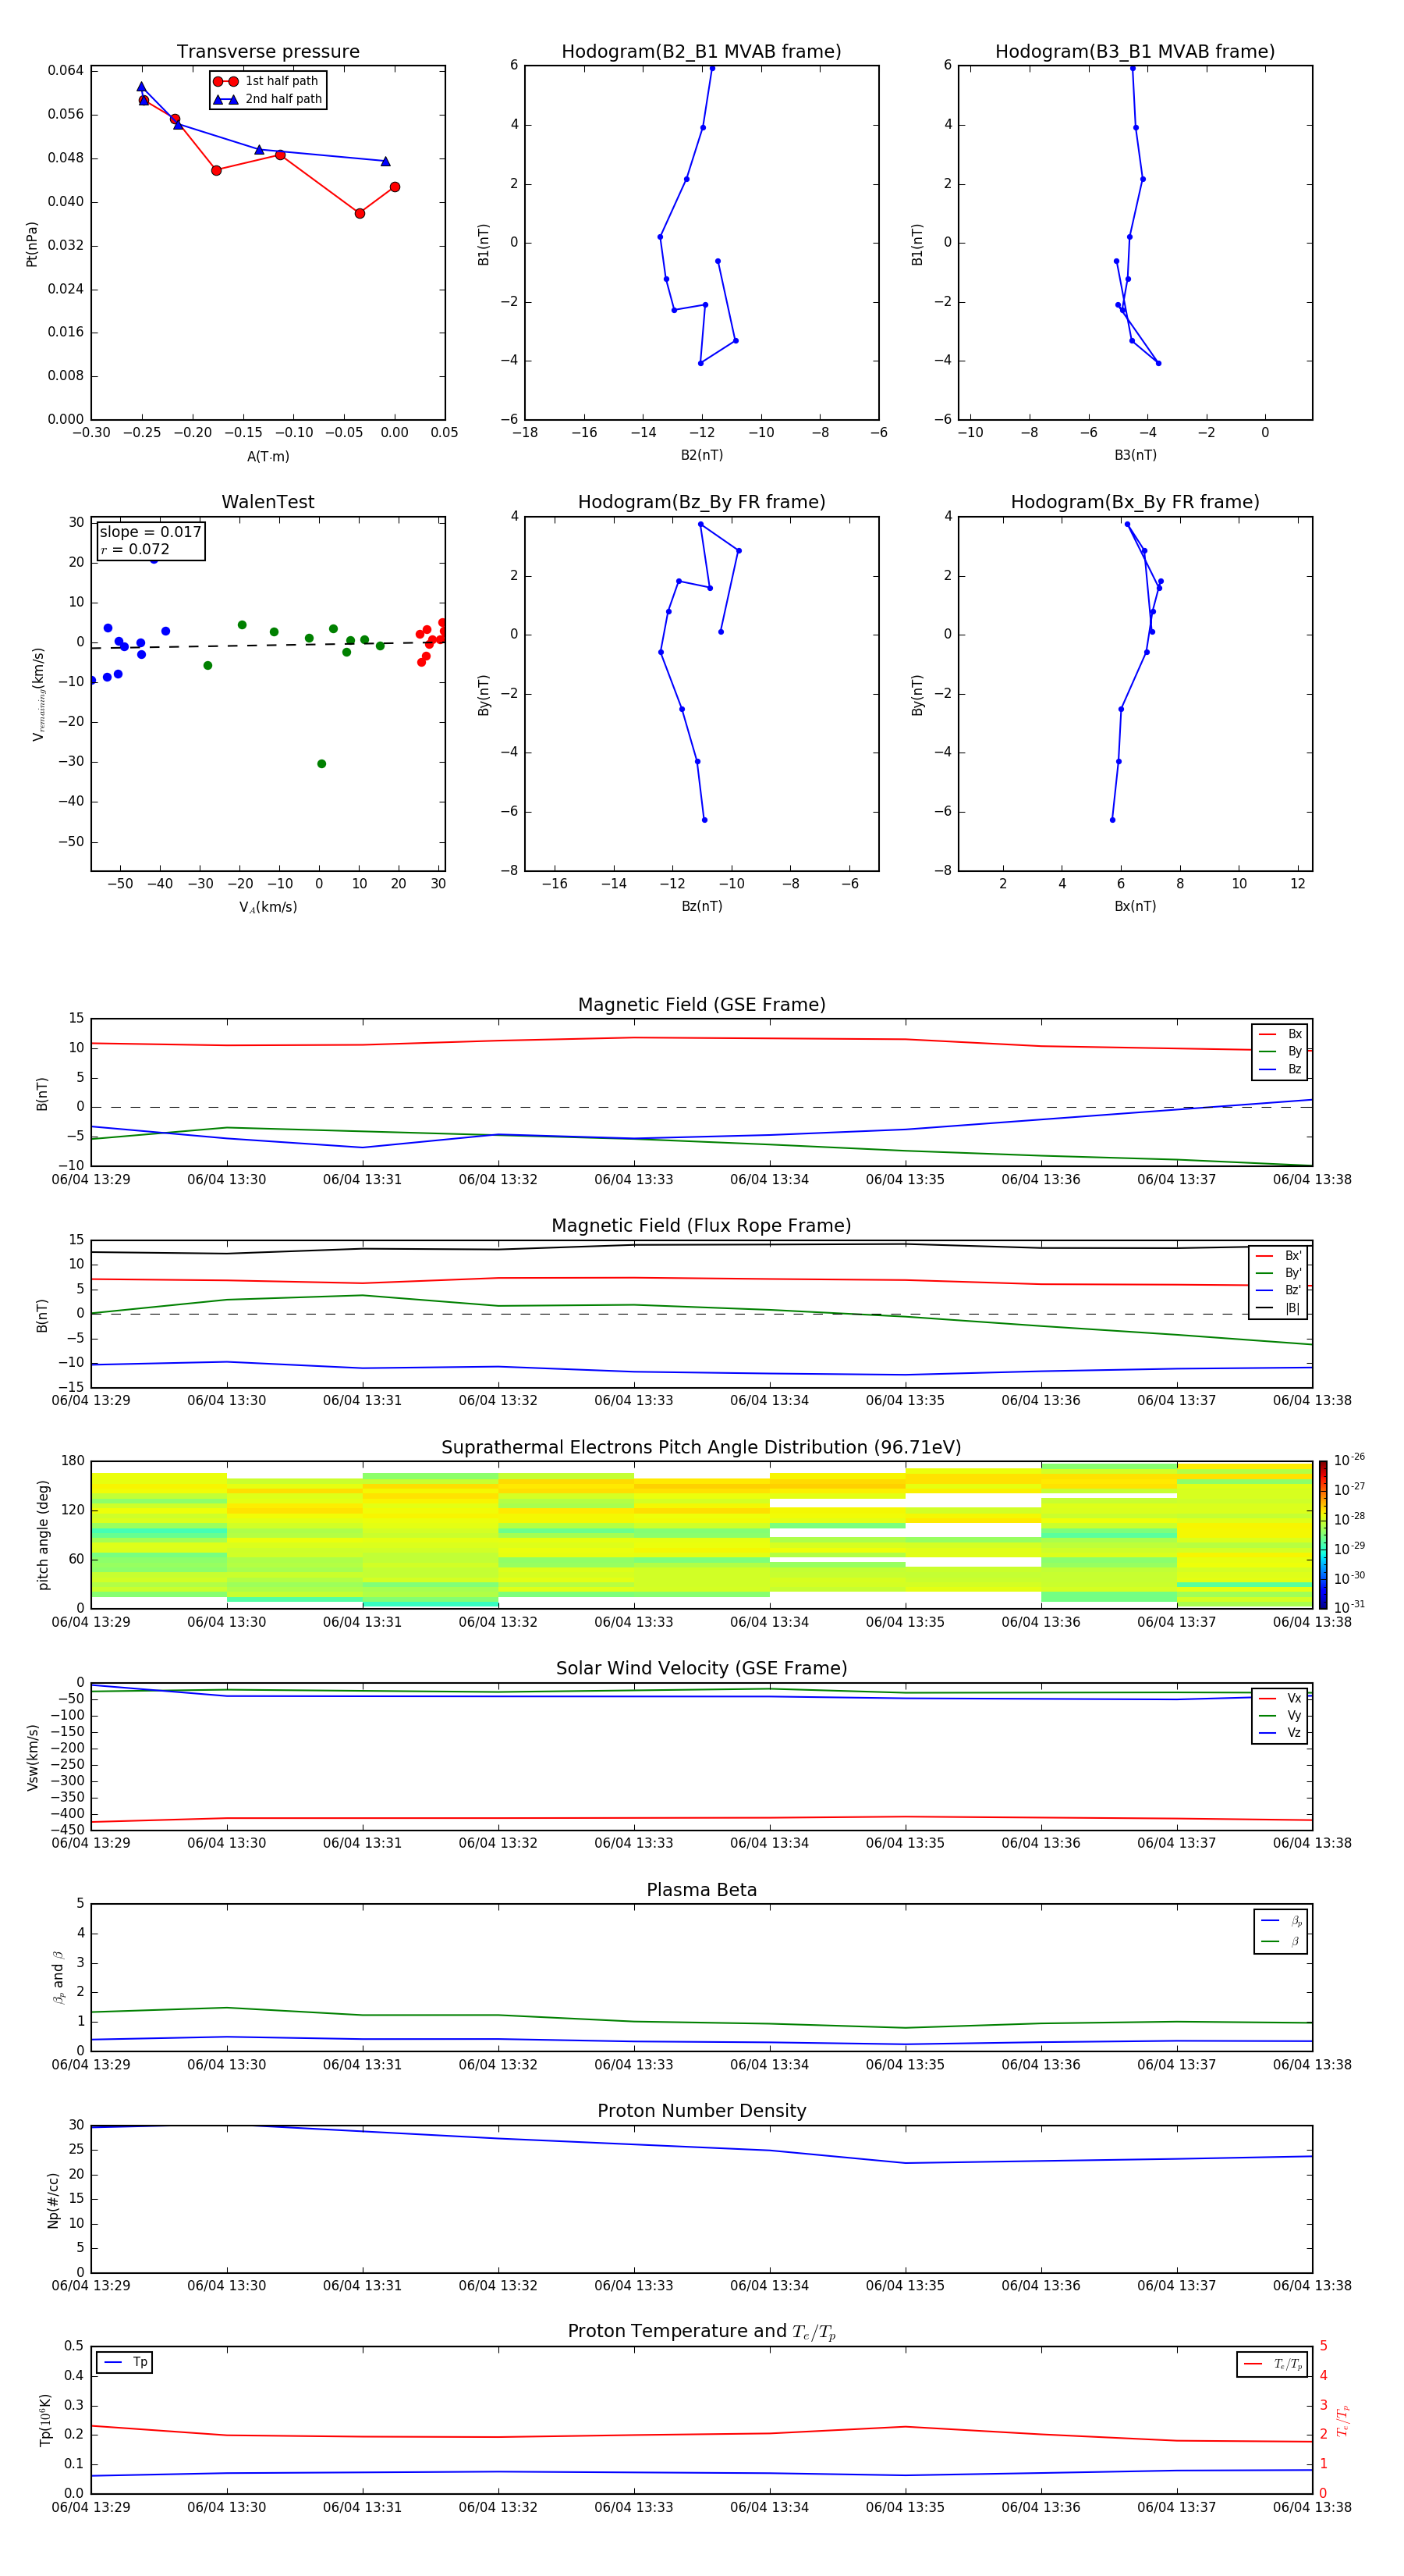1404x2576 pixels.
Task: Click the 'Hodogram(Bz_By FR frame)' title
Action: coord(701,502)
